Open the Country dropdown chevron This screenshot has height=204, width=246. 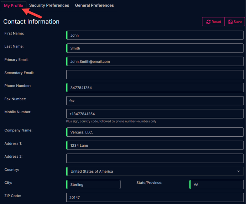point(239,171)
